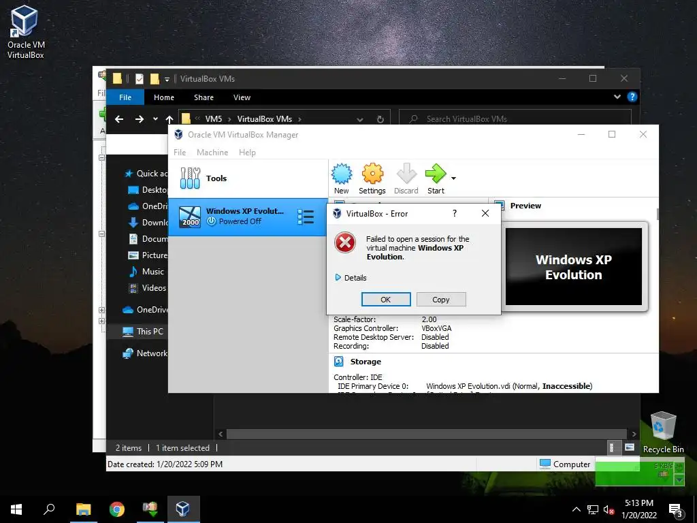
Task: Click OK in the error dialog
Action: click(386, 300)
